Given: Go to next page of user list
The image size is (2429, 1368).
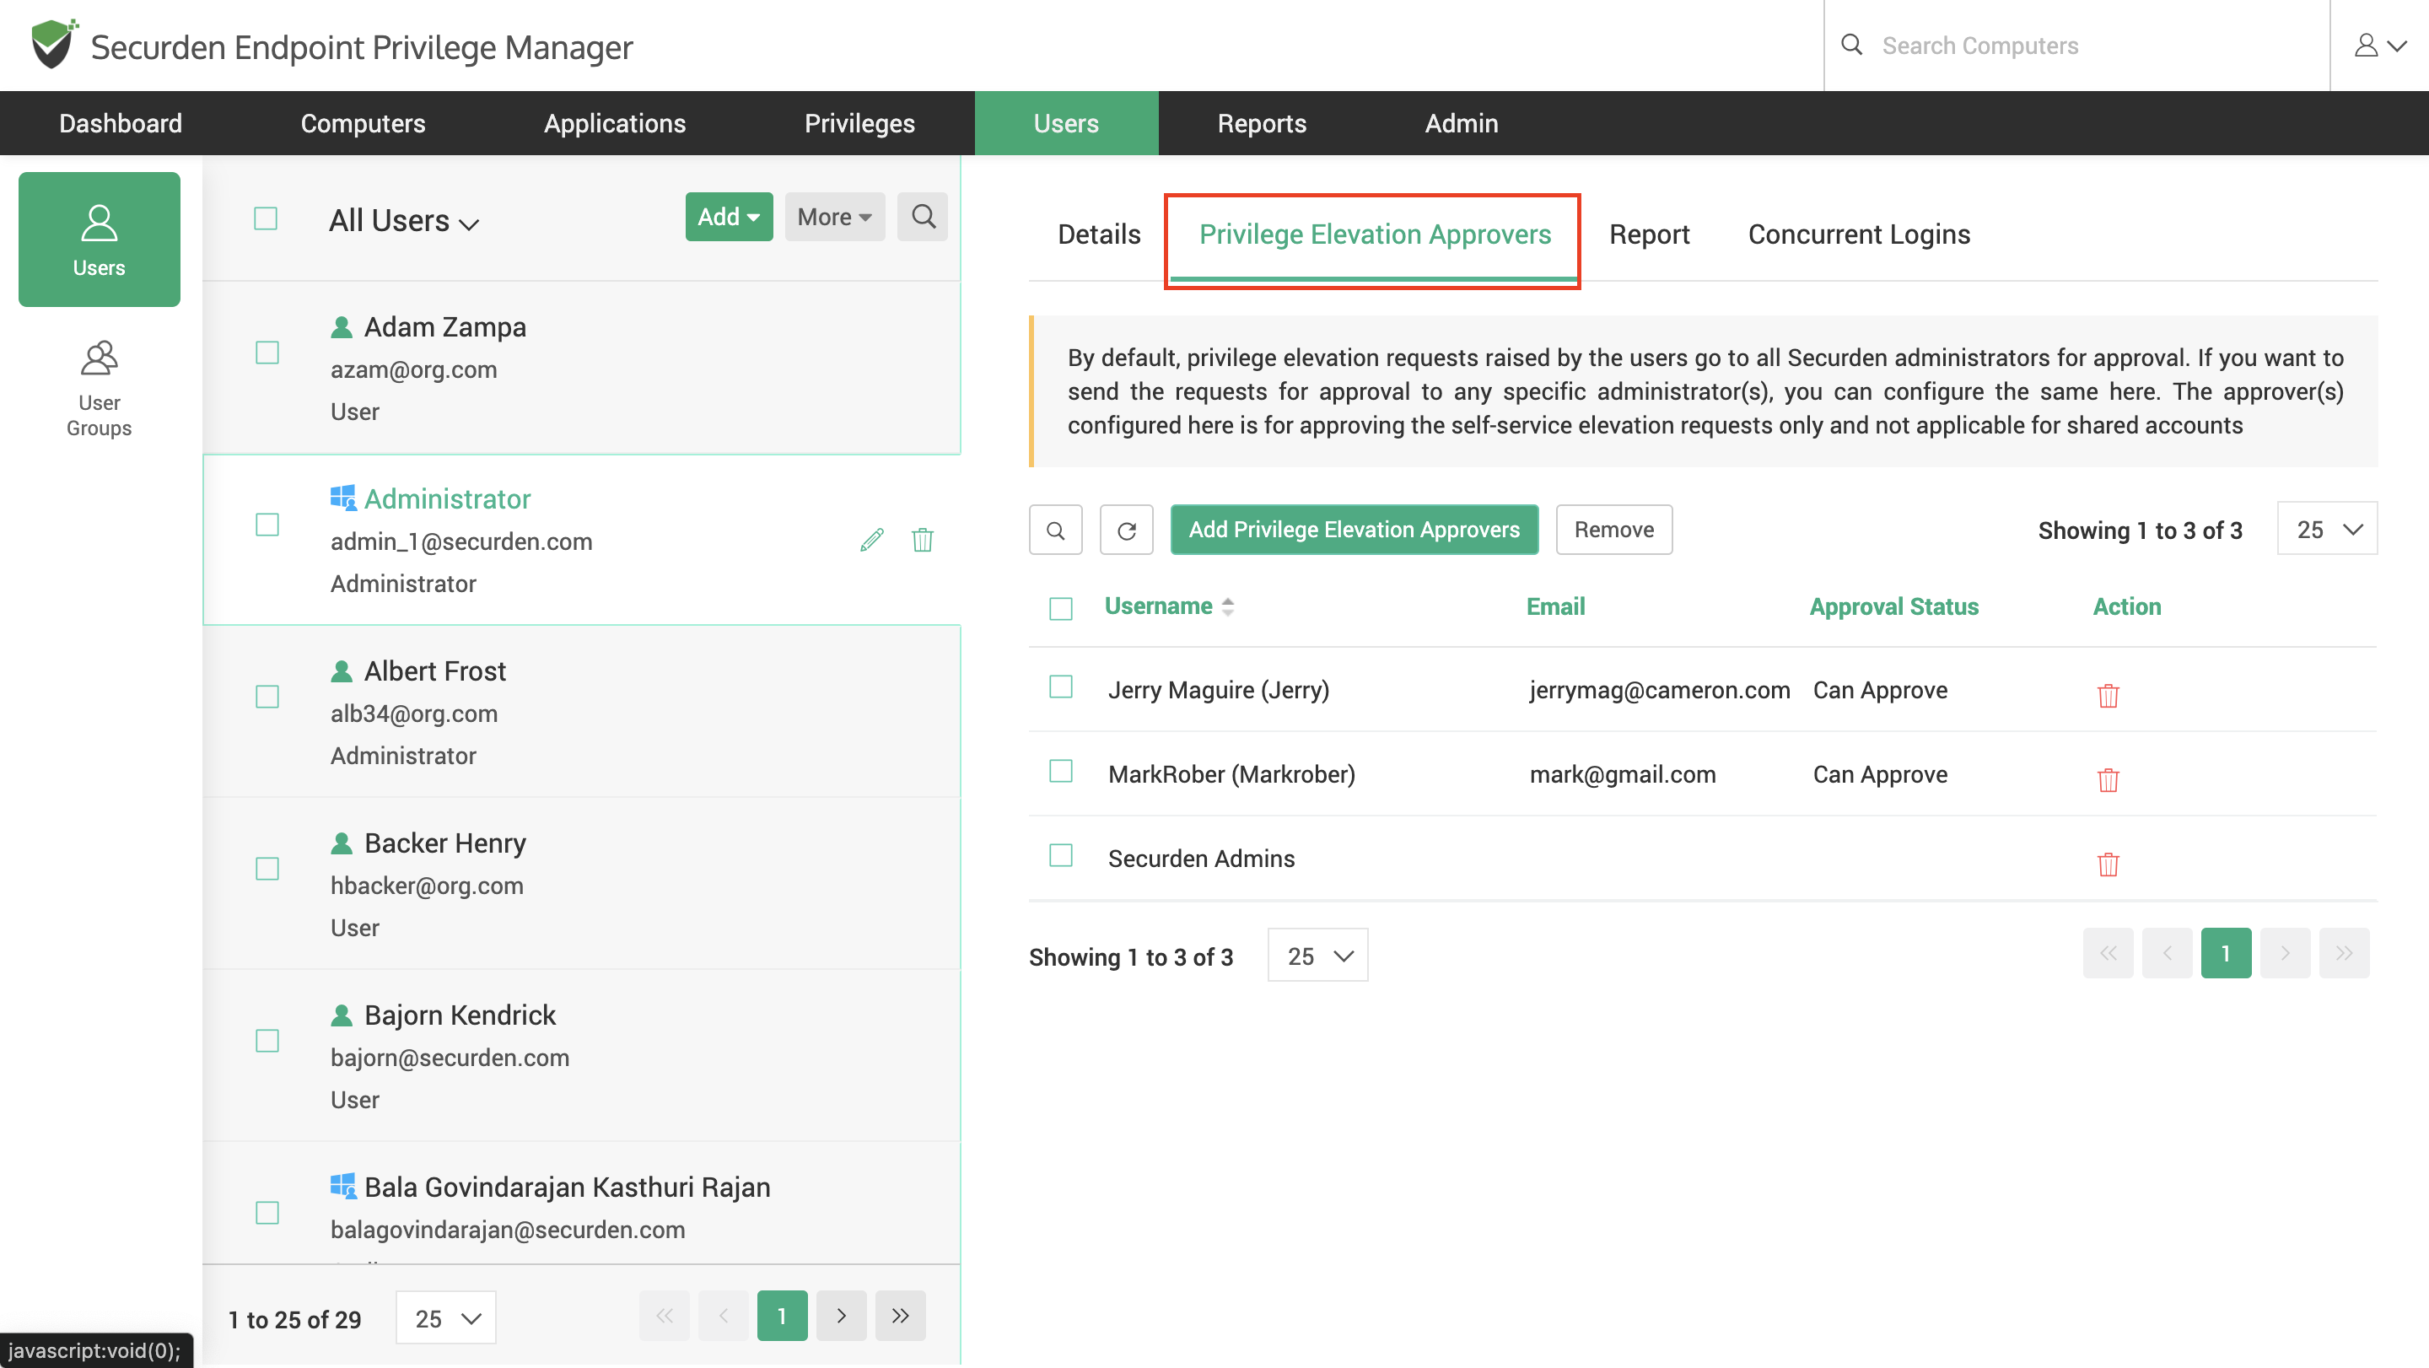Looking at the screenshot, I should click(841, 1315).
